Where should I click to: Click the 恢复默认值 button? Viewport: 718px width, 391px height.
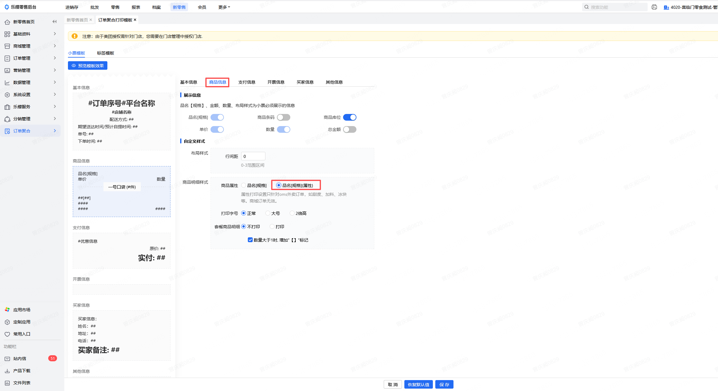pos(418,384)
